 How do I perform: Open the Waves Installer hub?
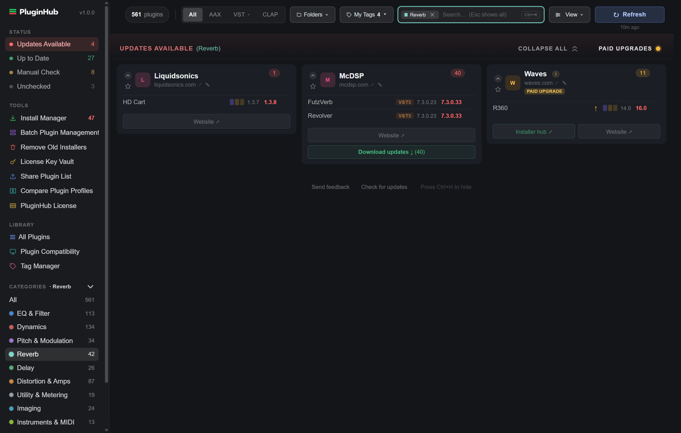pos(534,132)
